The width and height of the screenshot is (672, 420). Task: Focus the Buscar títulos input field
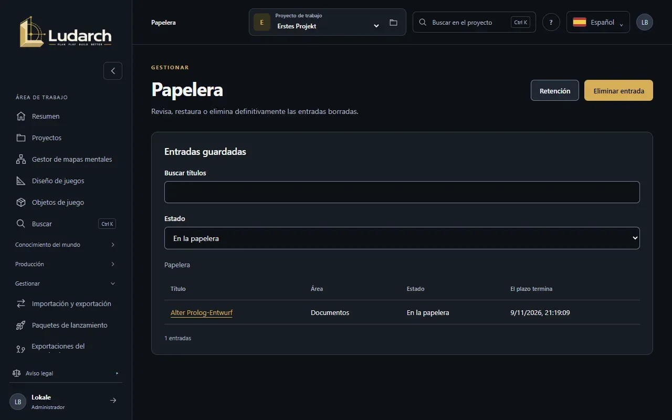(x=402, y=192)
